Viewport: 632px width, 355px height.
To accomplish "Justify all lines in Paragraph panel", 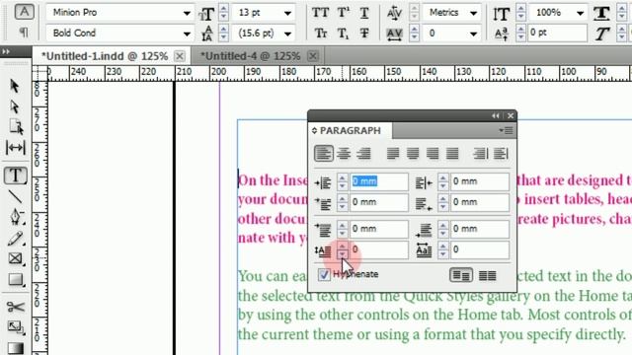I will (x=452, y=154).
